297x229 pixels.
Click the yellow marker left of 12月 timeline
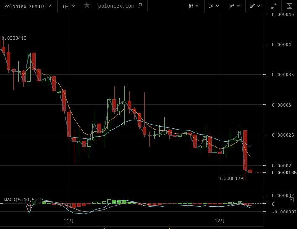tap(169, 229)
